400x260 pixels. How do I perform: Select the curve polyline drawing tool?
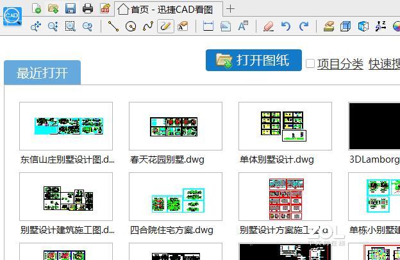click(148, 26)
